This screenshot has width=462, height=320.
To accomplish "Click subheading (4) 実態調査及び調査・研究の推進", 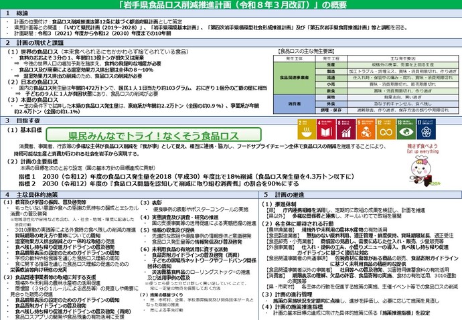I will [x=179, y=217].
